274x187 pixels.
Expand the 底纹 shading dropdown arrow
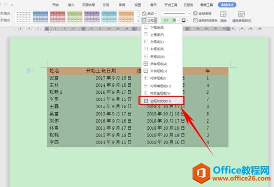(155, 13)
